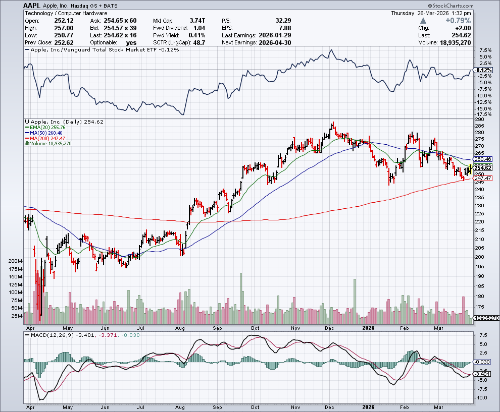Click the blue 260.46 price tag on axis
The height and width of the screenshot is (412, 500).
(482, 159)
